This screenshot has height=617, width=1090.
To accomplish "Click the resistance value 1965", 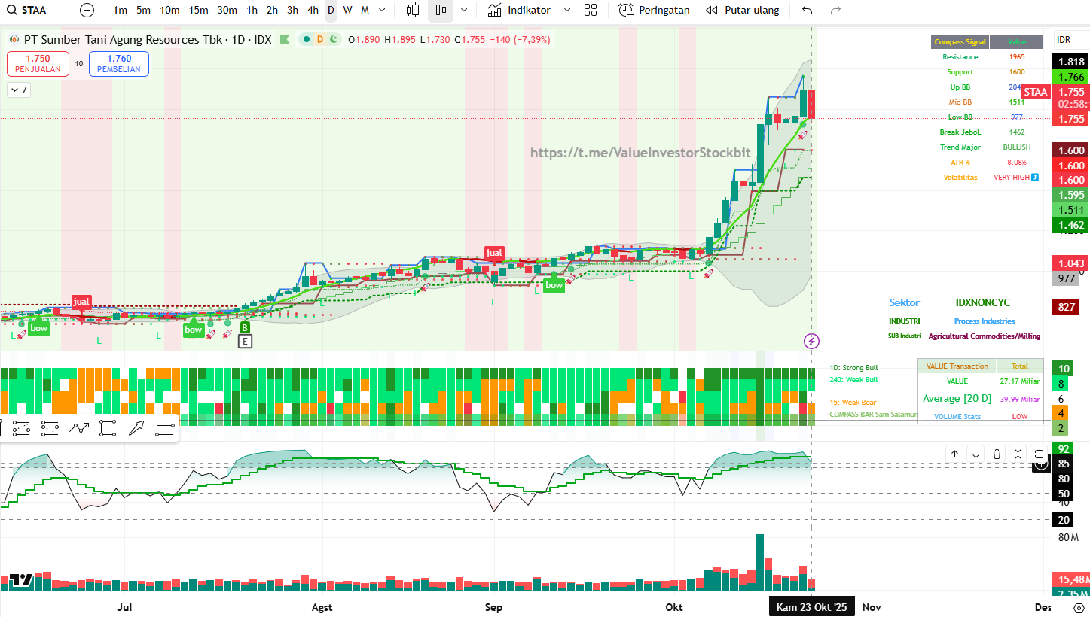I will click(x=1017, y=57).
